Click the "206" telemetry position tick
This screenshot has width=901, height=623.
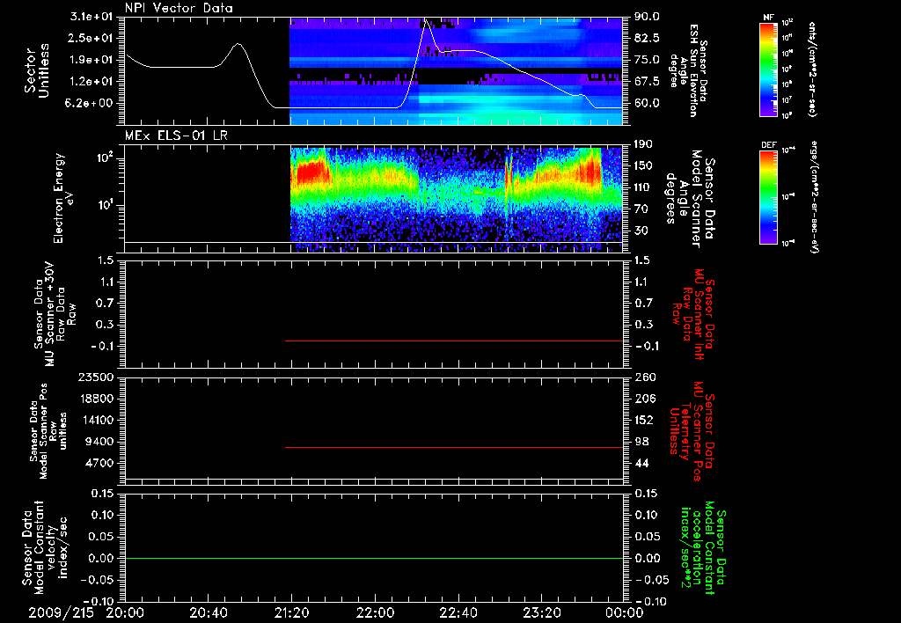point(643,399)
